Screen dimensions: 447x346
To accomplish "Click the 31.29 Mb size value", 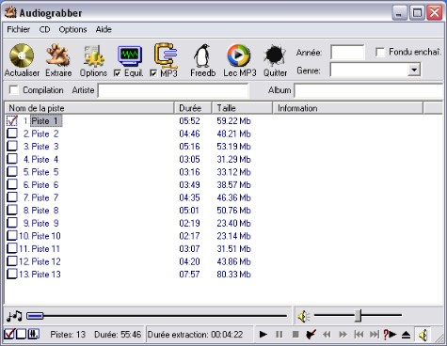I will pos(233,159).
